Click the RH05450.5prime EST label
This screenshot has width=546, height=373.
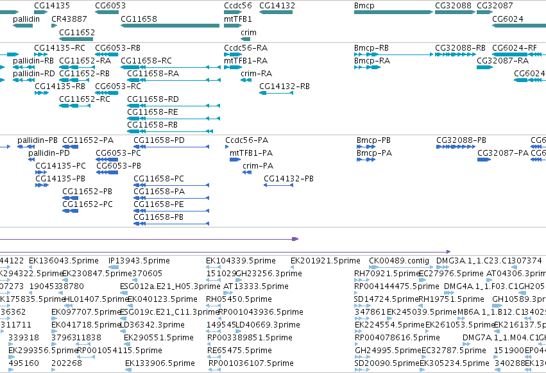click(x=239, y=299)
